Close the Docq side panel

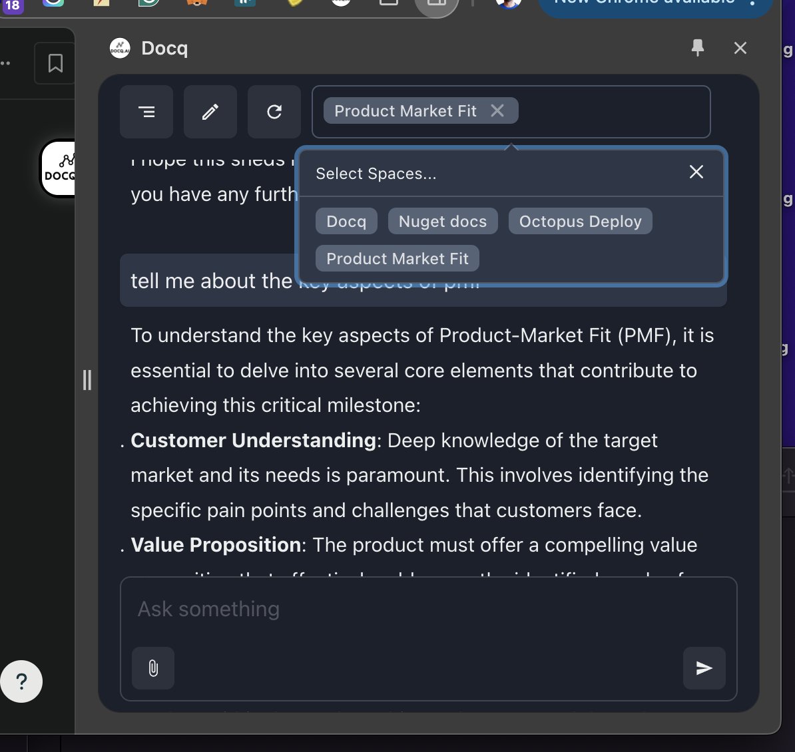(x=740, y=48)
